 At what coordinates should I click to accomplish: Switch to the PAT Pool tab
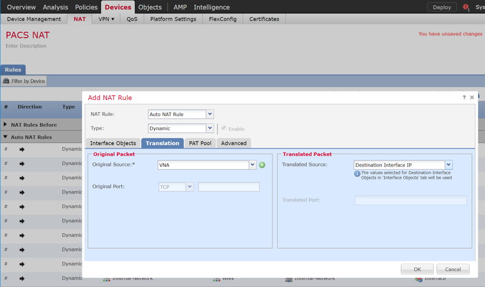[200, 143]
